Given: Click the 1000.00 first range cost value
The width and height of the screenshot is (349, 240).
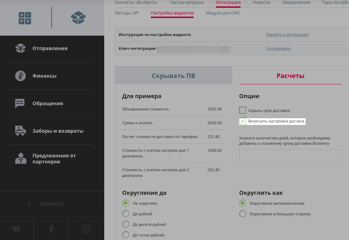Looking at the screenshot, I should click(214, 150).
